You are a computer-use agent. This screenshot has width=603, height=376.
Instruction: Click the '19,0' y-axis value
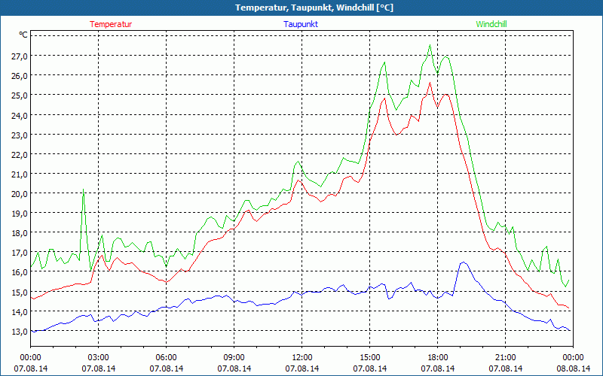(20, 214)
